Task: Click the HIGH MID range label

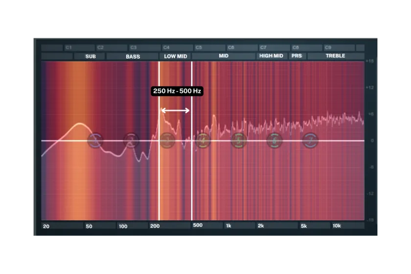Action: point(271,56)
